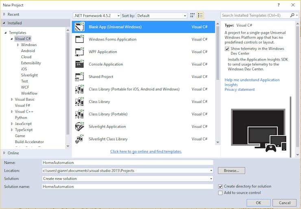Click the Search Installed Templates box
The width and height of the screenshot is (301, 209).
pos(255,15)
